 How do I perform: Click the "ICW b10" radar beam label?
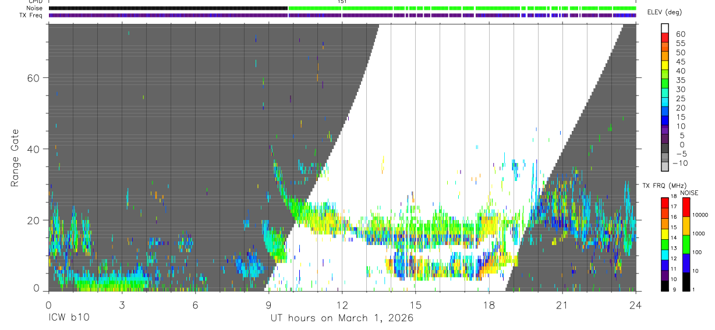pyautogui.click(x=69, y=318)
